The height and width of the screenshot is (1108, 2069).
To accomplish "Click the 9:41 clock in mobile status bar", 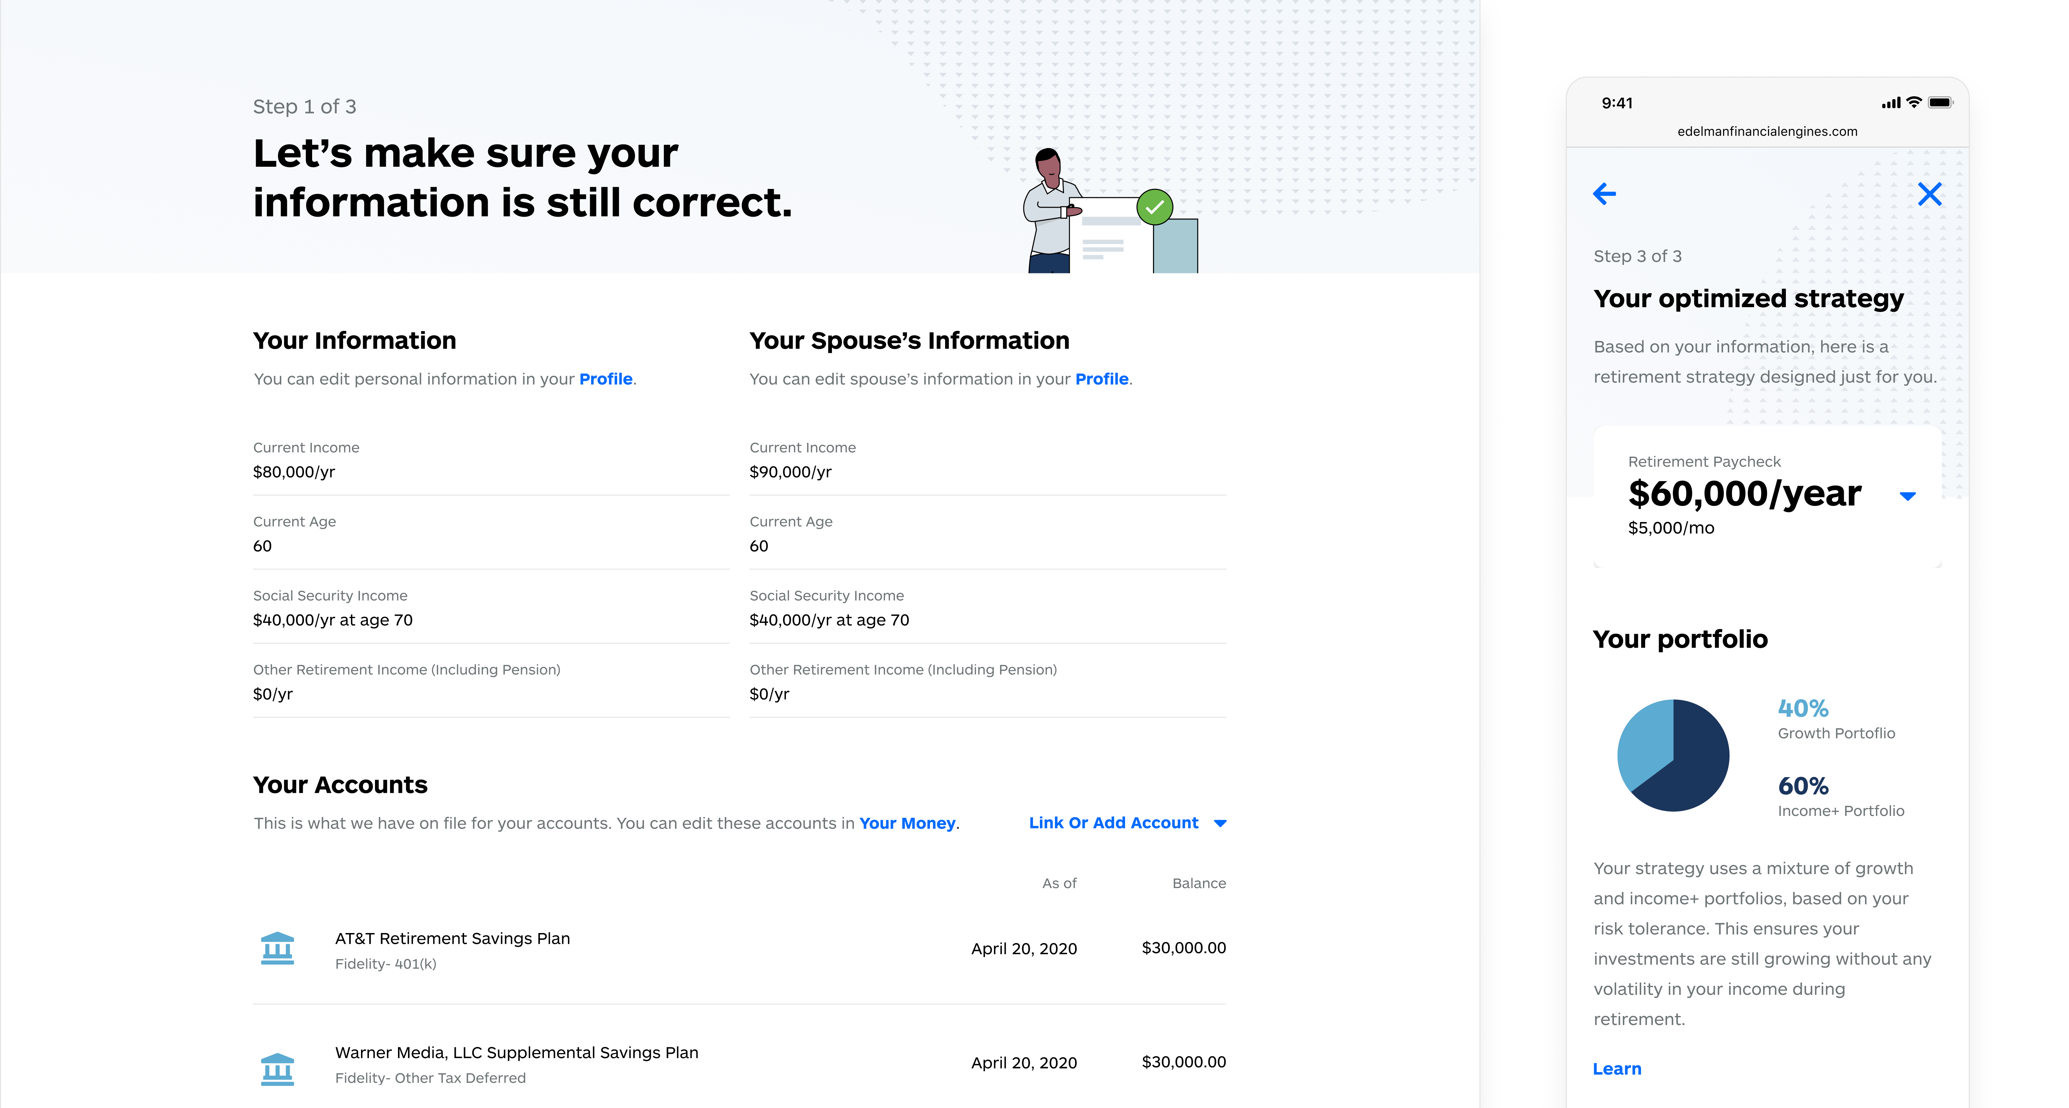I will click(x=1617, y=103).
